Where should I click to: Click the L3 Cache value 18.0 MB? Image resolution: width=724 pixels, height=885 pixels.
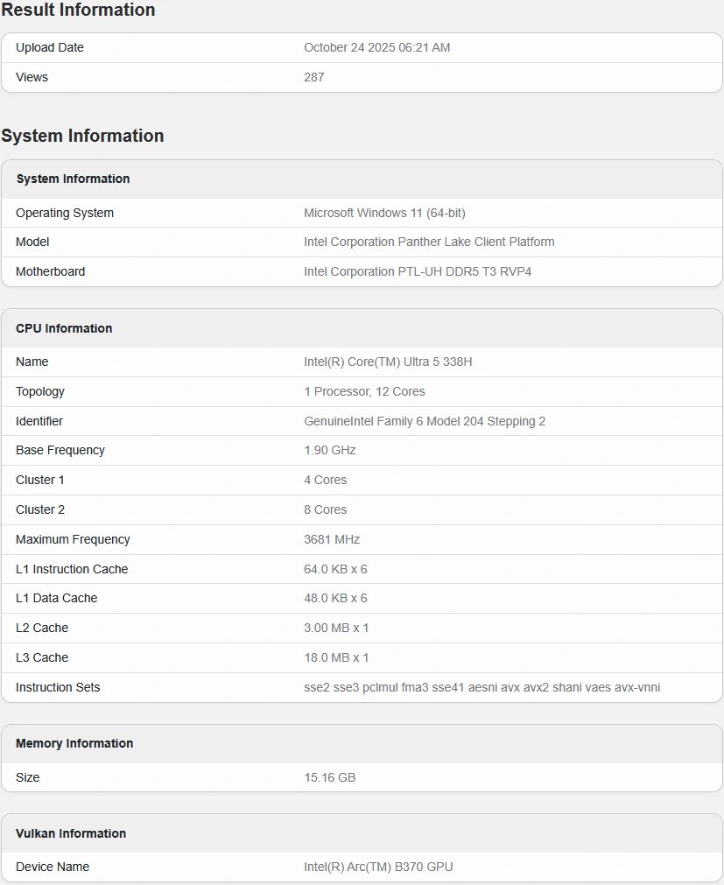coord(336,657)
